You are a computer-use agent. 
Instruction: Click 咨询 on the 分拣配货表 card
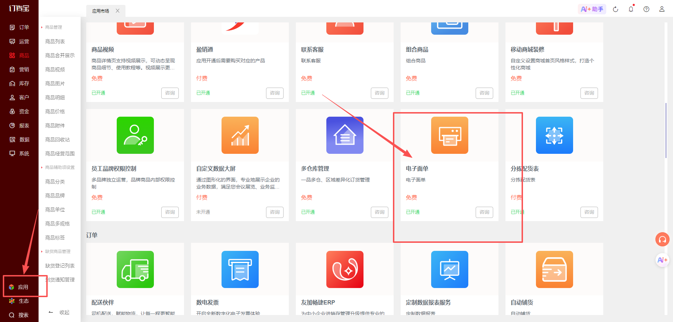click(x=589, y=212)
